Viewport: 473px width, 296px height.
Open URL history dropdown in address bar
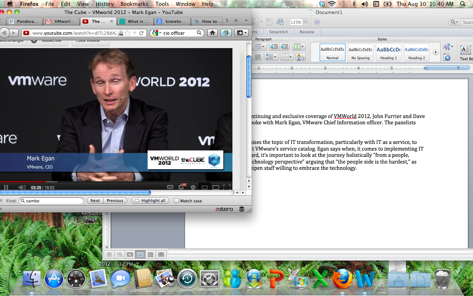135,33
